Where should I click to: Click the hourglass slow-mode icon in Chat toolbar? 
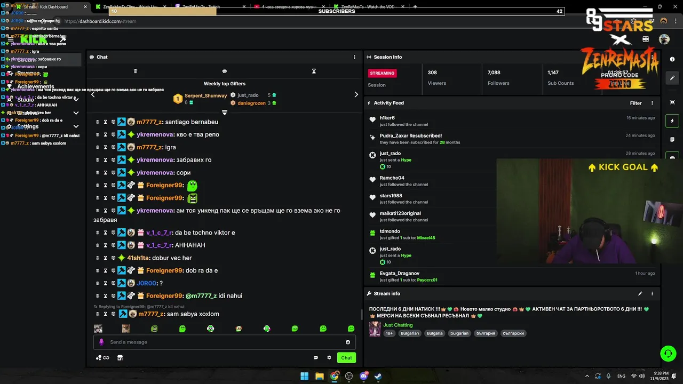(x=314, y=71)
